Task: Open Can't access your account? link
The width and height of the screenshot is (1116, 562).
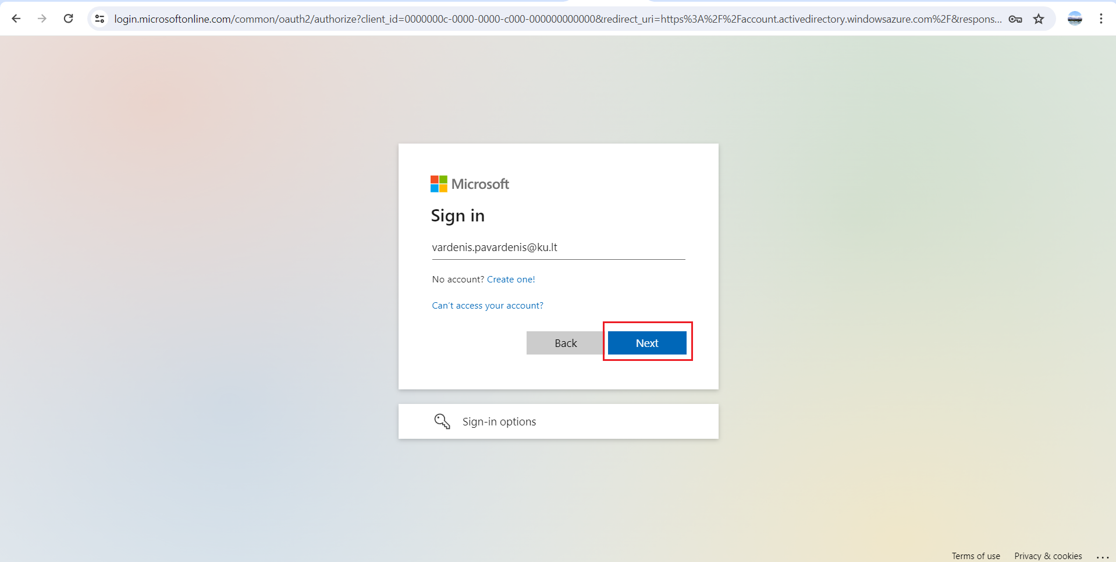Action: click(x=487, y=305)
